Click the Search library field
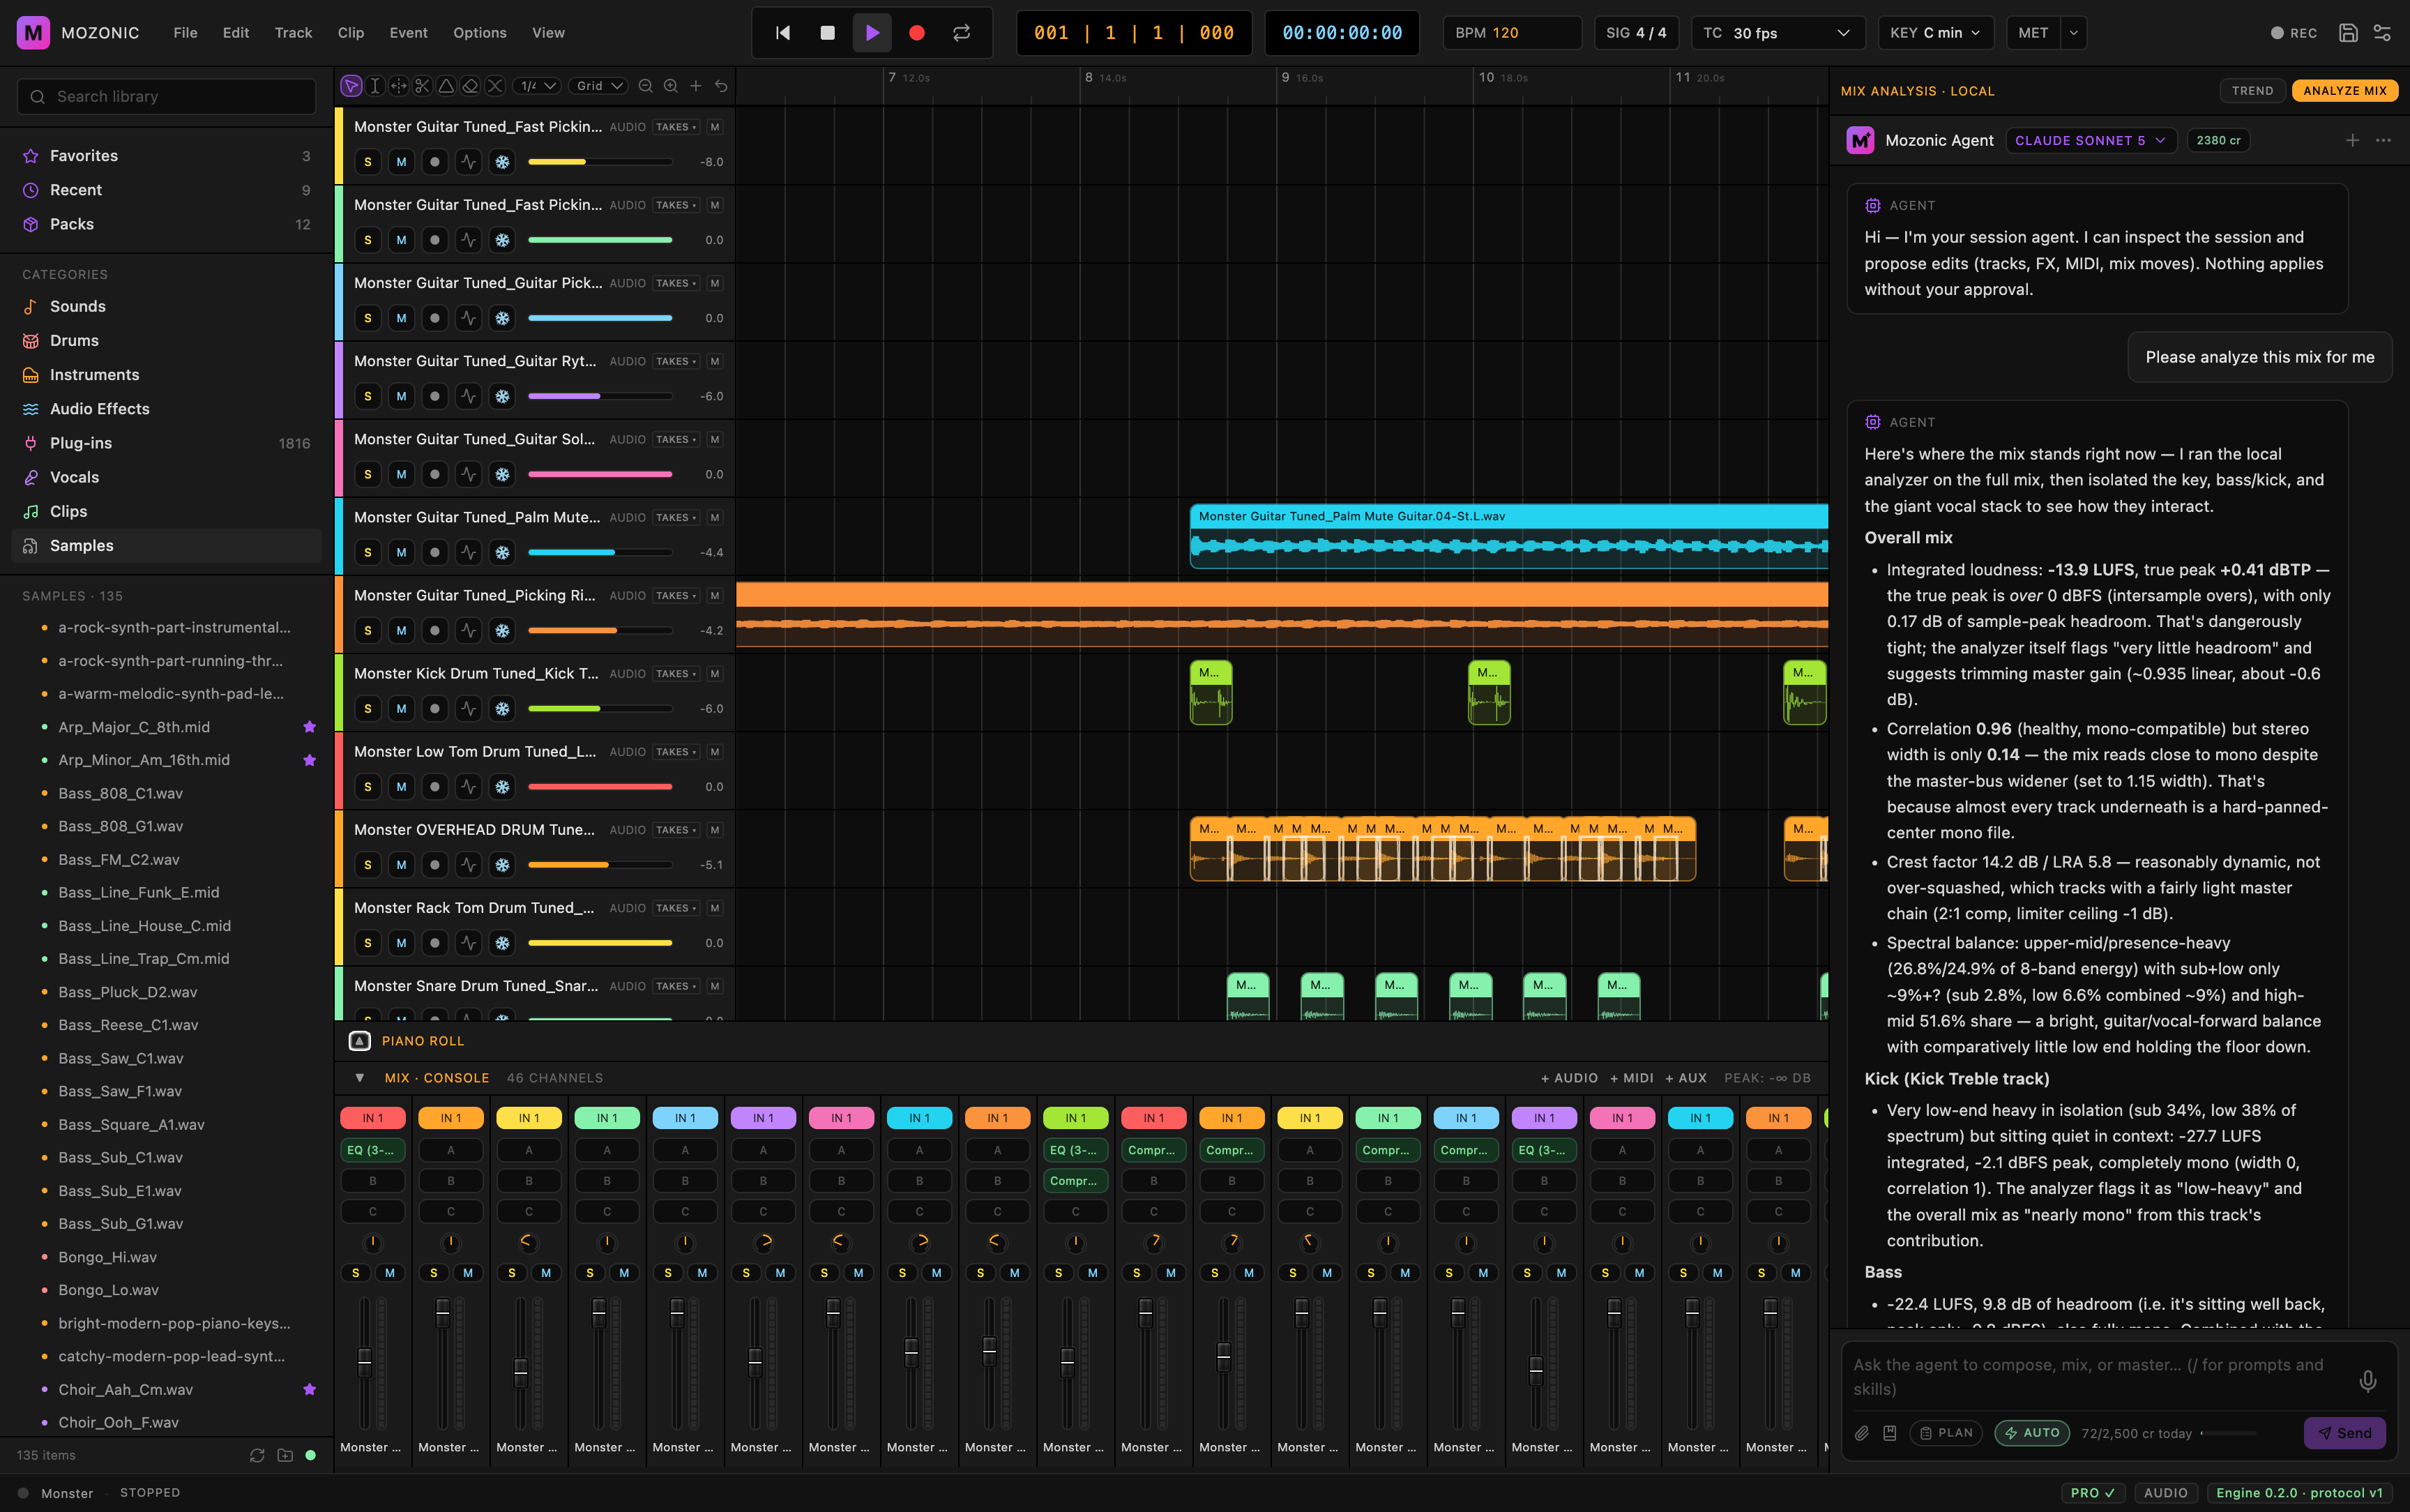The width and height of the screenshot is (2410, 1512). point(167,97)
